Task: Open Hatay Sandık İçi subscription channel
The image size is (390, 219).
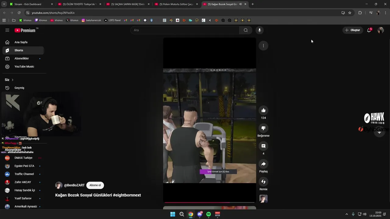Action: pyautogui.click(x=23, y=190)
